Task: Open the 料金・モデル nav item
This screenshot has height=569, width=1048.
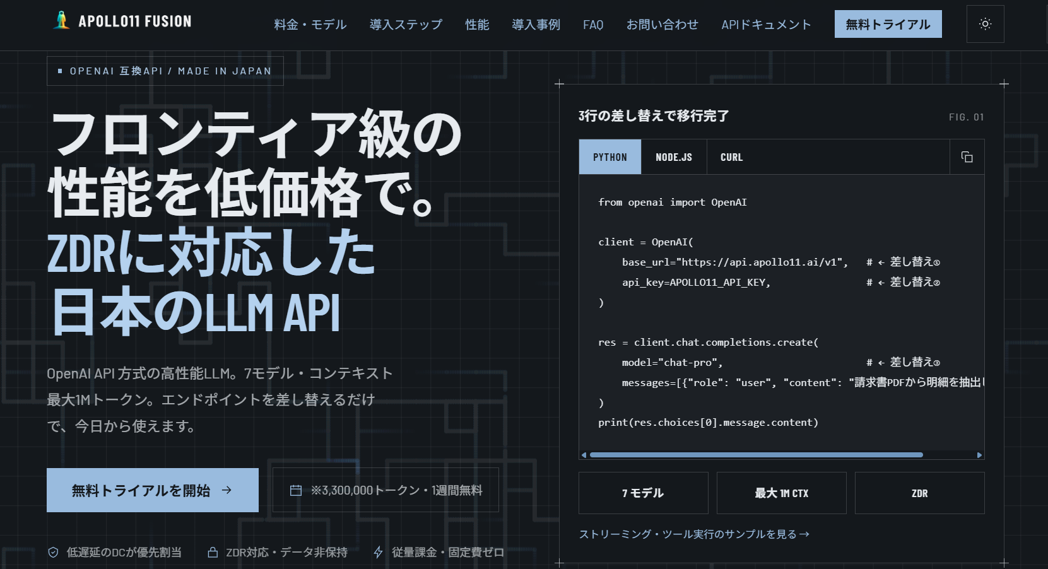Action: (310, 25)
